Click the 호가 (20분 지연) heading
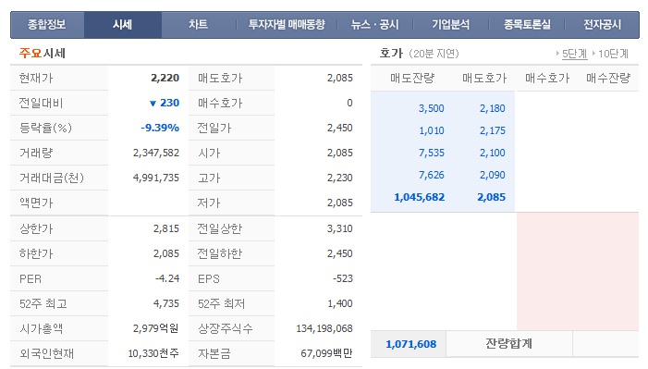This screenshot has height=369, width=648. [x=419, y=54]
